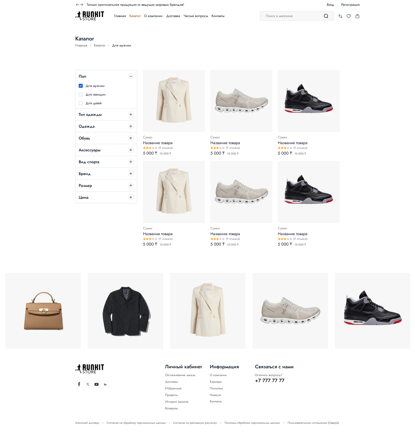
Task: Collapse the Пол filter section
Action: [131, 76]
